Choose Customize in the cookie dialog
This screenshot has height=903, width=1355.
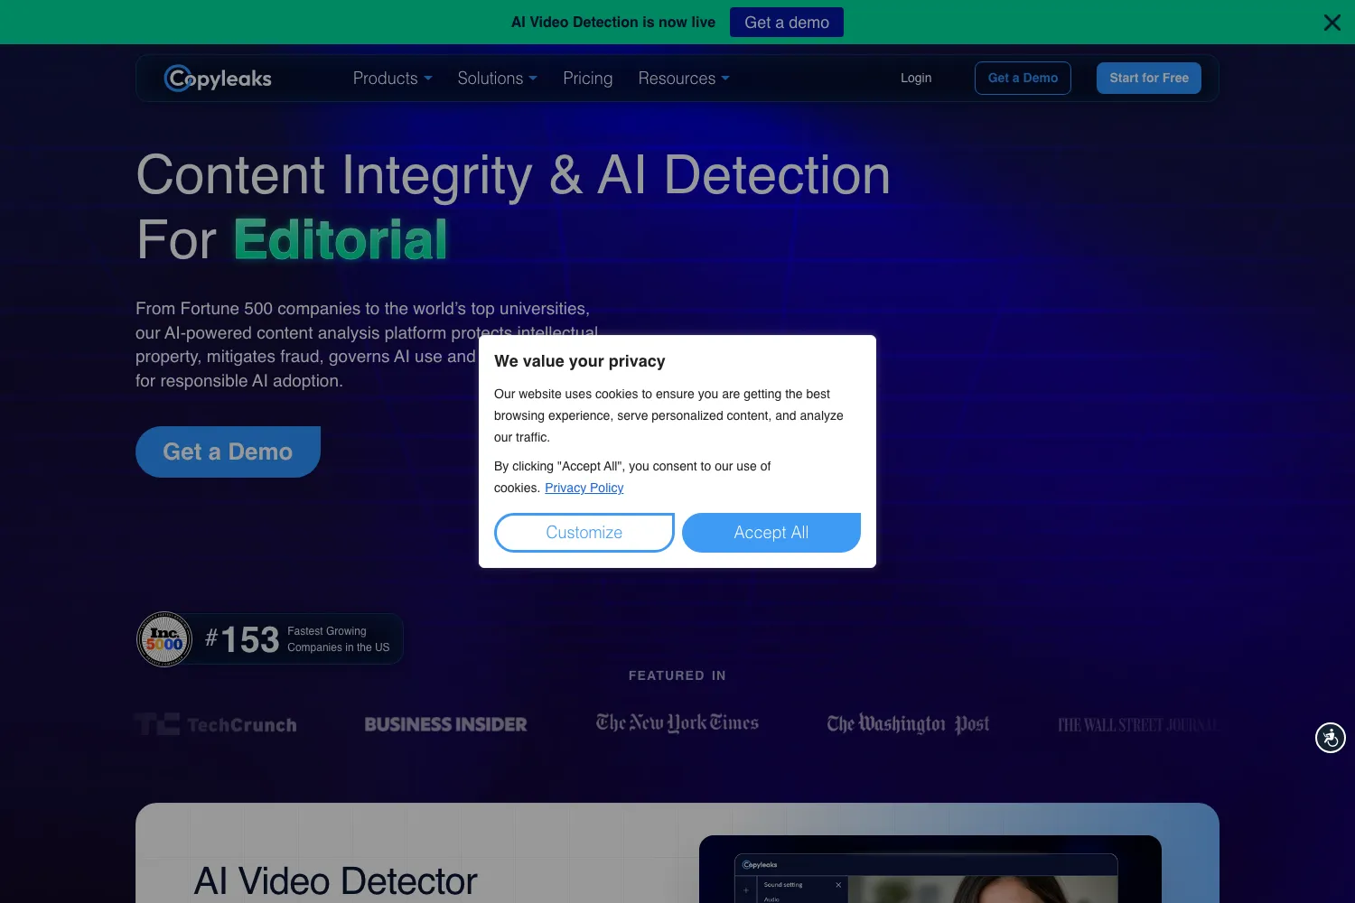coord(584,533)
